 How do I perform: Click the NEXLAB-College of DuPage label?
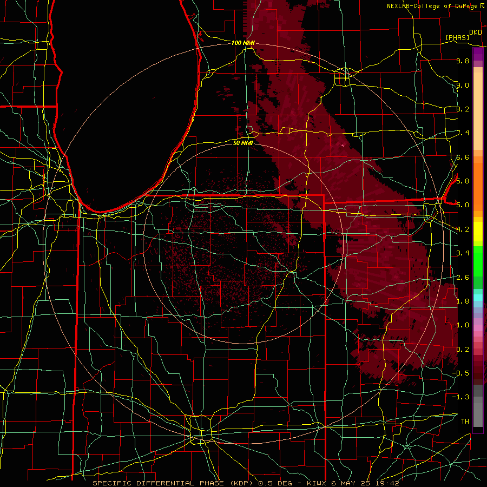[433, 6]
